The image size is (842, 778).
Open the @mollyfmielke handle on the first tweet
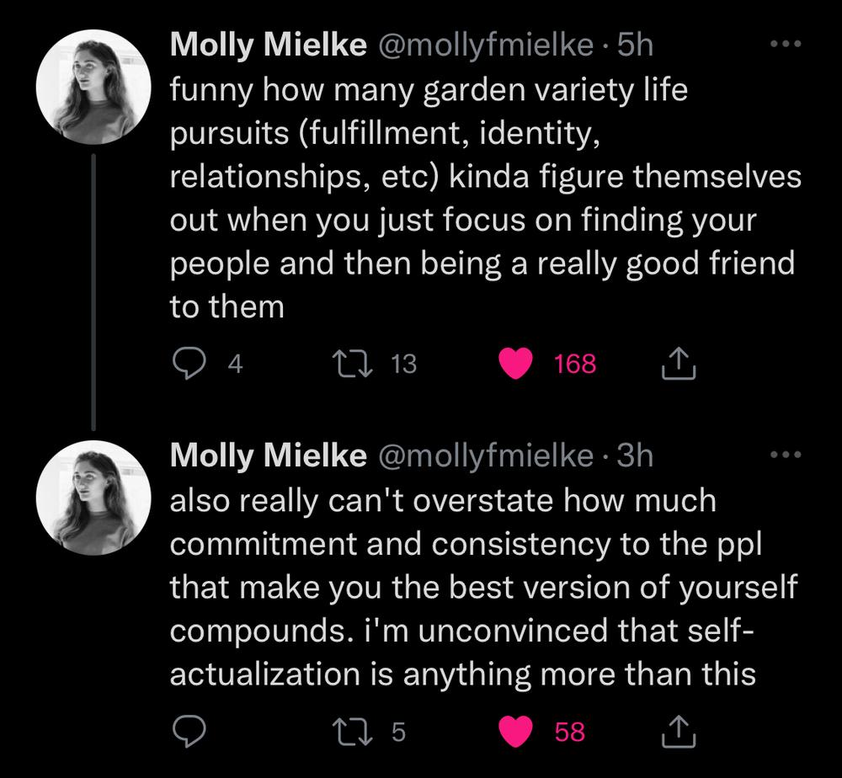click(x=487, y=45)
